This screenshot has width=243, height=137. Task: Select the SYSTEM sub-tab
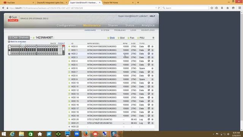[x=105, y=30]
